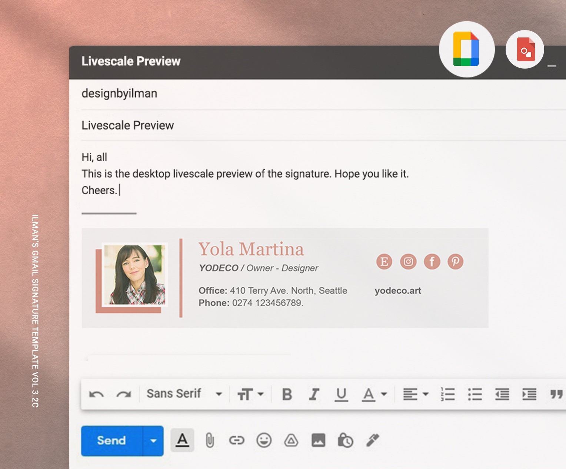Click 'YODECO / Owner - Designer' title line
The width and height of the screenshot is (566, 469).
click(x=259, y=268)
